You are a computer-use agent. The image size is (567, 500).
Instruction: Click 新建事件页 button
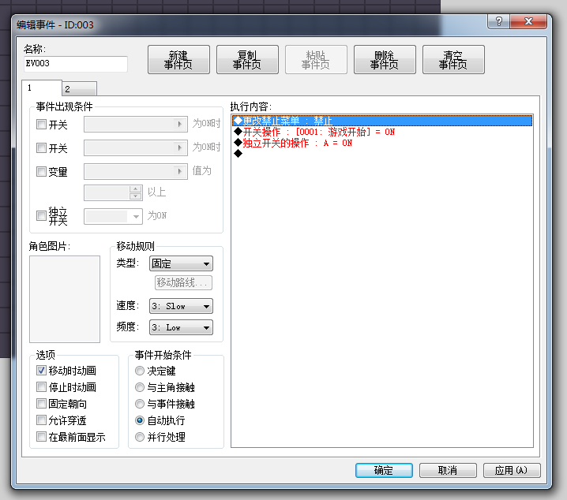178,60
